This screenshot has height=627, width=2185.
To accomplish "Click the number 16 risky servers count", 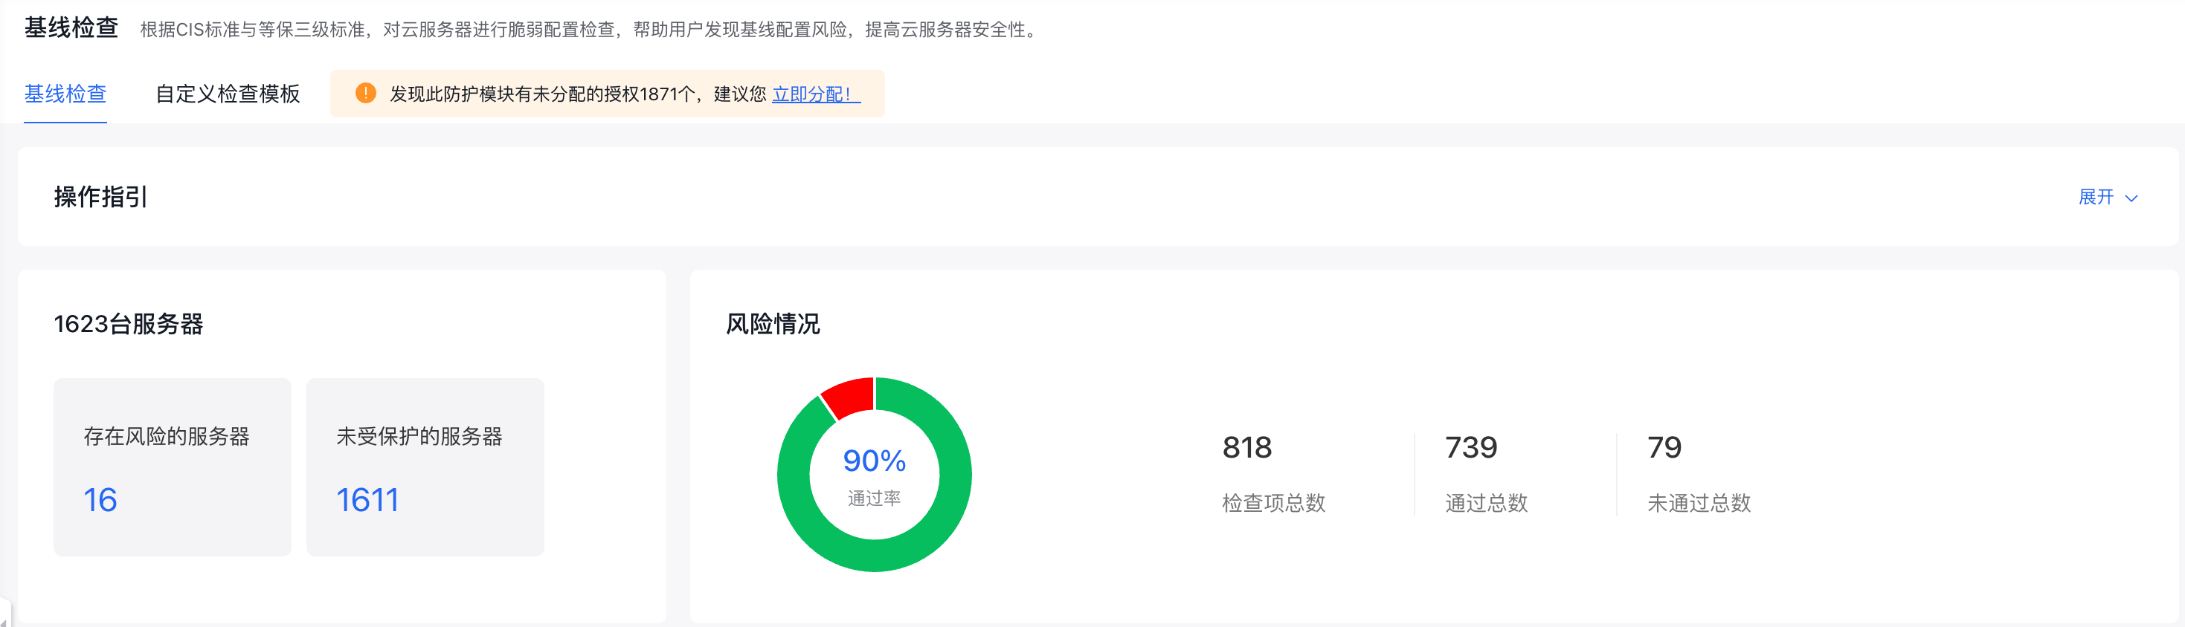I will click(100, 500).
